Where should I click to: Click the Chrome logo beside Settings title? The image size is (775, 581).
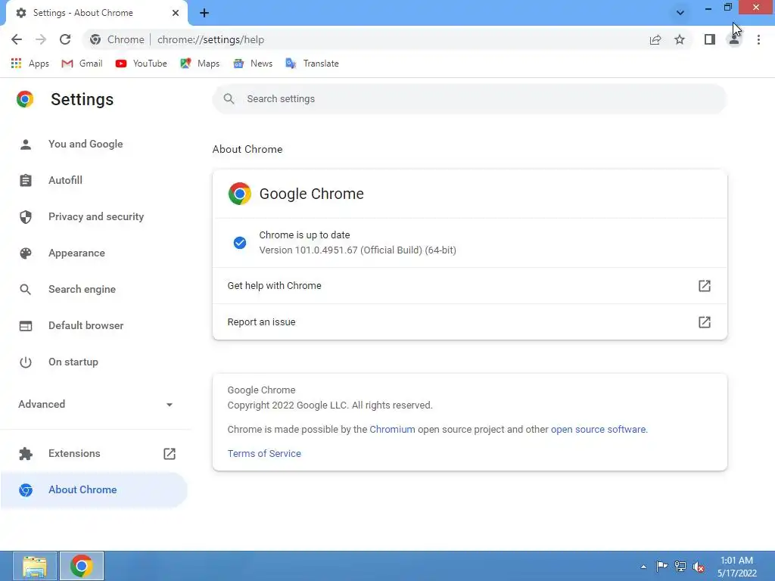tap(25, 99)
